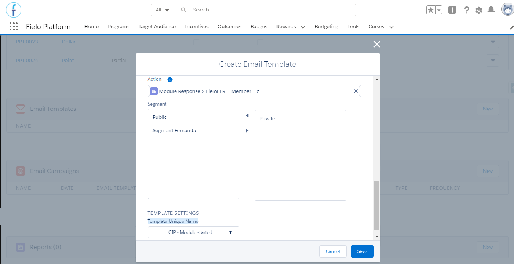Open the Favorites star icon
514x264 pixels.
click(x=431, y=10)
